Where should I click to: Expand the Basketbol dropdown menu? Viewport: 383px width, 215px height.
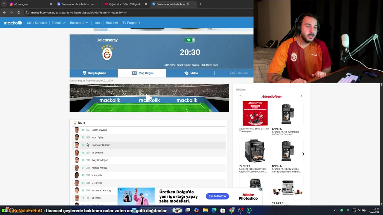pos(79,23)
